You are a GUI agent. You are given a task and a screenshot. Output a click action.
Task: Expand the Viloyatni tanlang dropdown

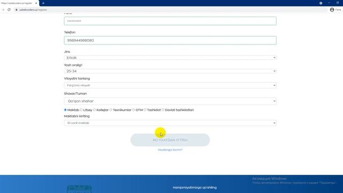(170, 85)
